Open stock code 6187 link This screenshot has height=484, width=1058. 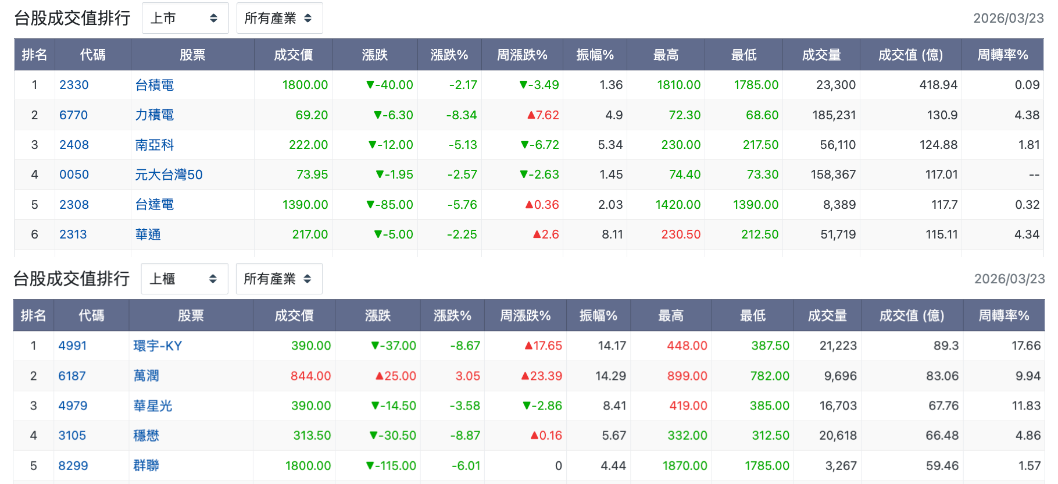pos(72,376)
